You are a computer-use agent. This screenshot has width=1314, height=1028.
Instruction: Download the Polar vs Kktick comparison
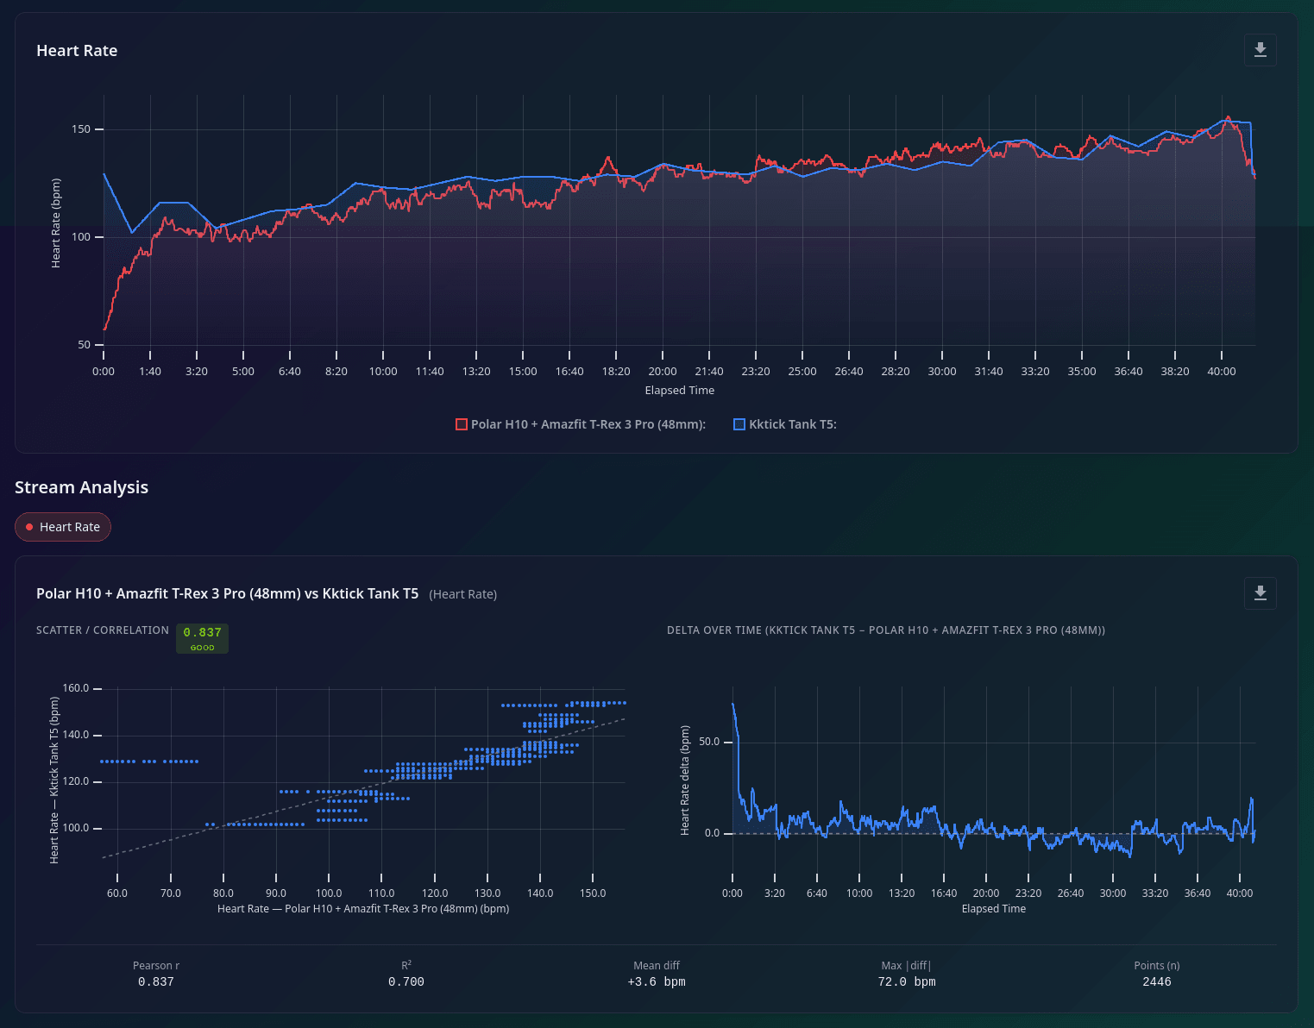[x=1260, y=593]
